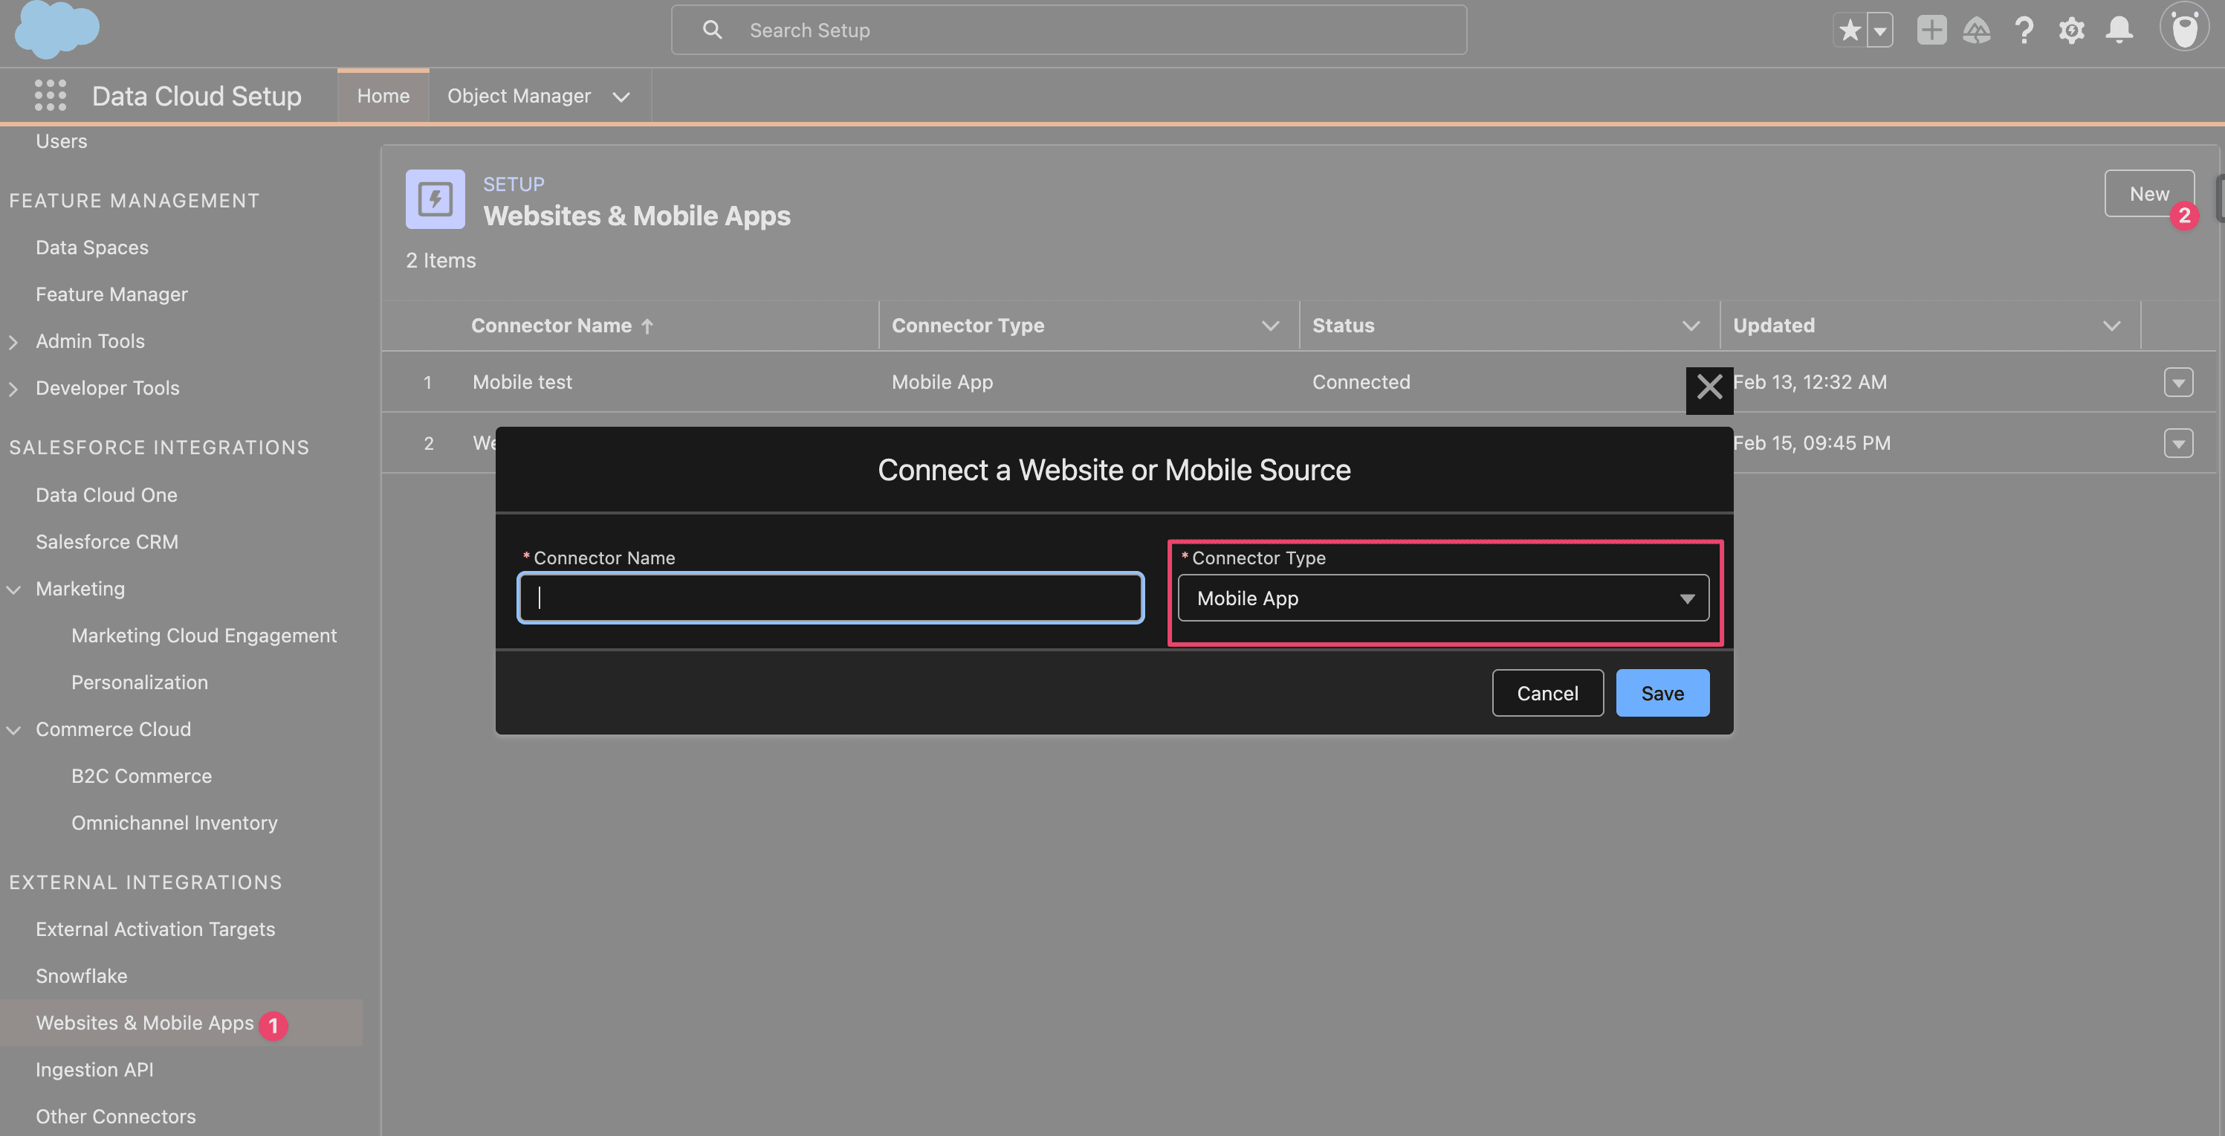
Task: Click the Salesforce cloud logo
Action: coord(57,30)
